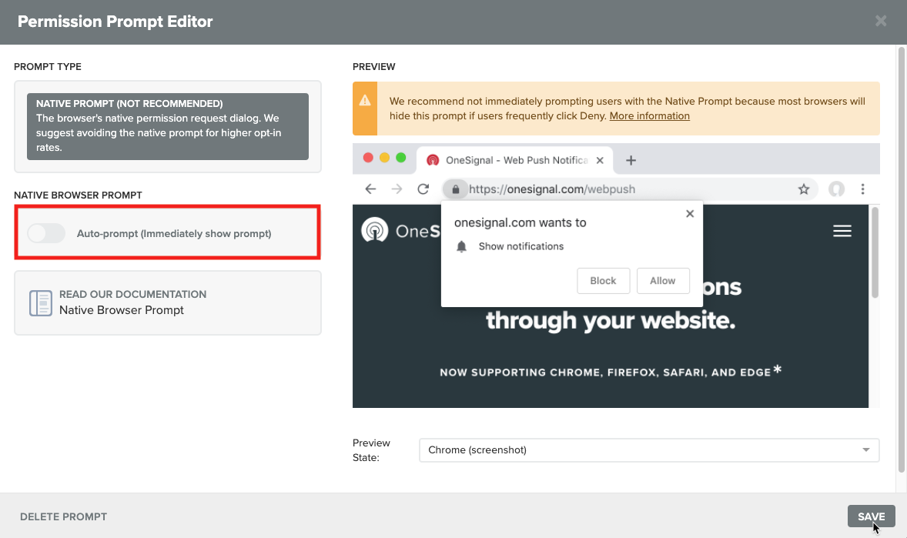The height and width of the screenshot is (538, 907).
Task: Click Allow in the preview notification prompt
Action: pos(662,281)
